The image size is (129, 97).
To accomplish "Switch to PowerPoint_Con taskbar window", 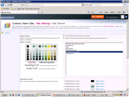I will coord(60,95).
